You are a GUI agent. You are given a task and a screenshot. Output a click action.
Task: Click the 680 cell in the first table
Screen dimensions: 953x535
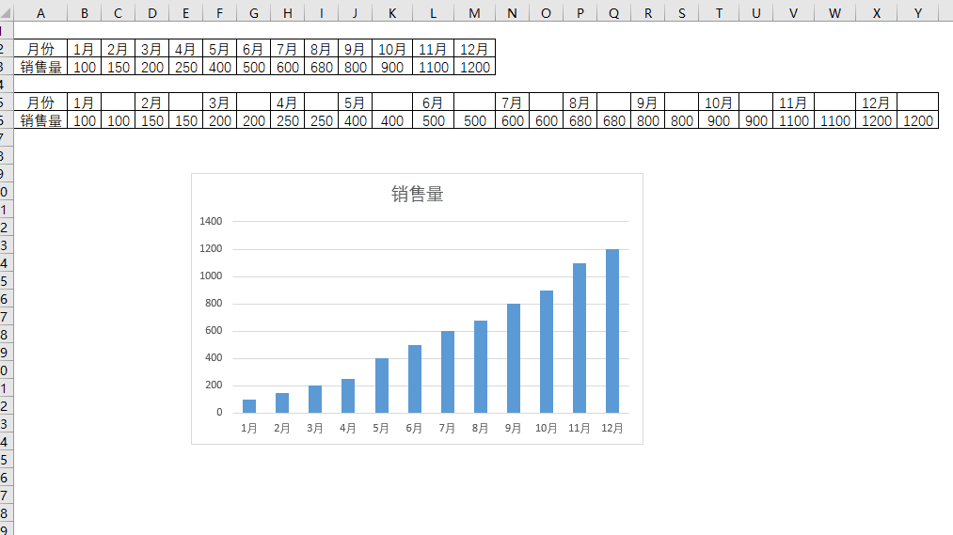pos(321,67)
